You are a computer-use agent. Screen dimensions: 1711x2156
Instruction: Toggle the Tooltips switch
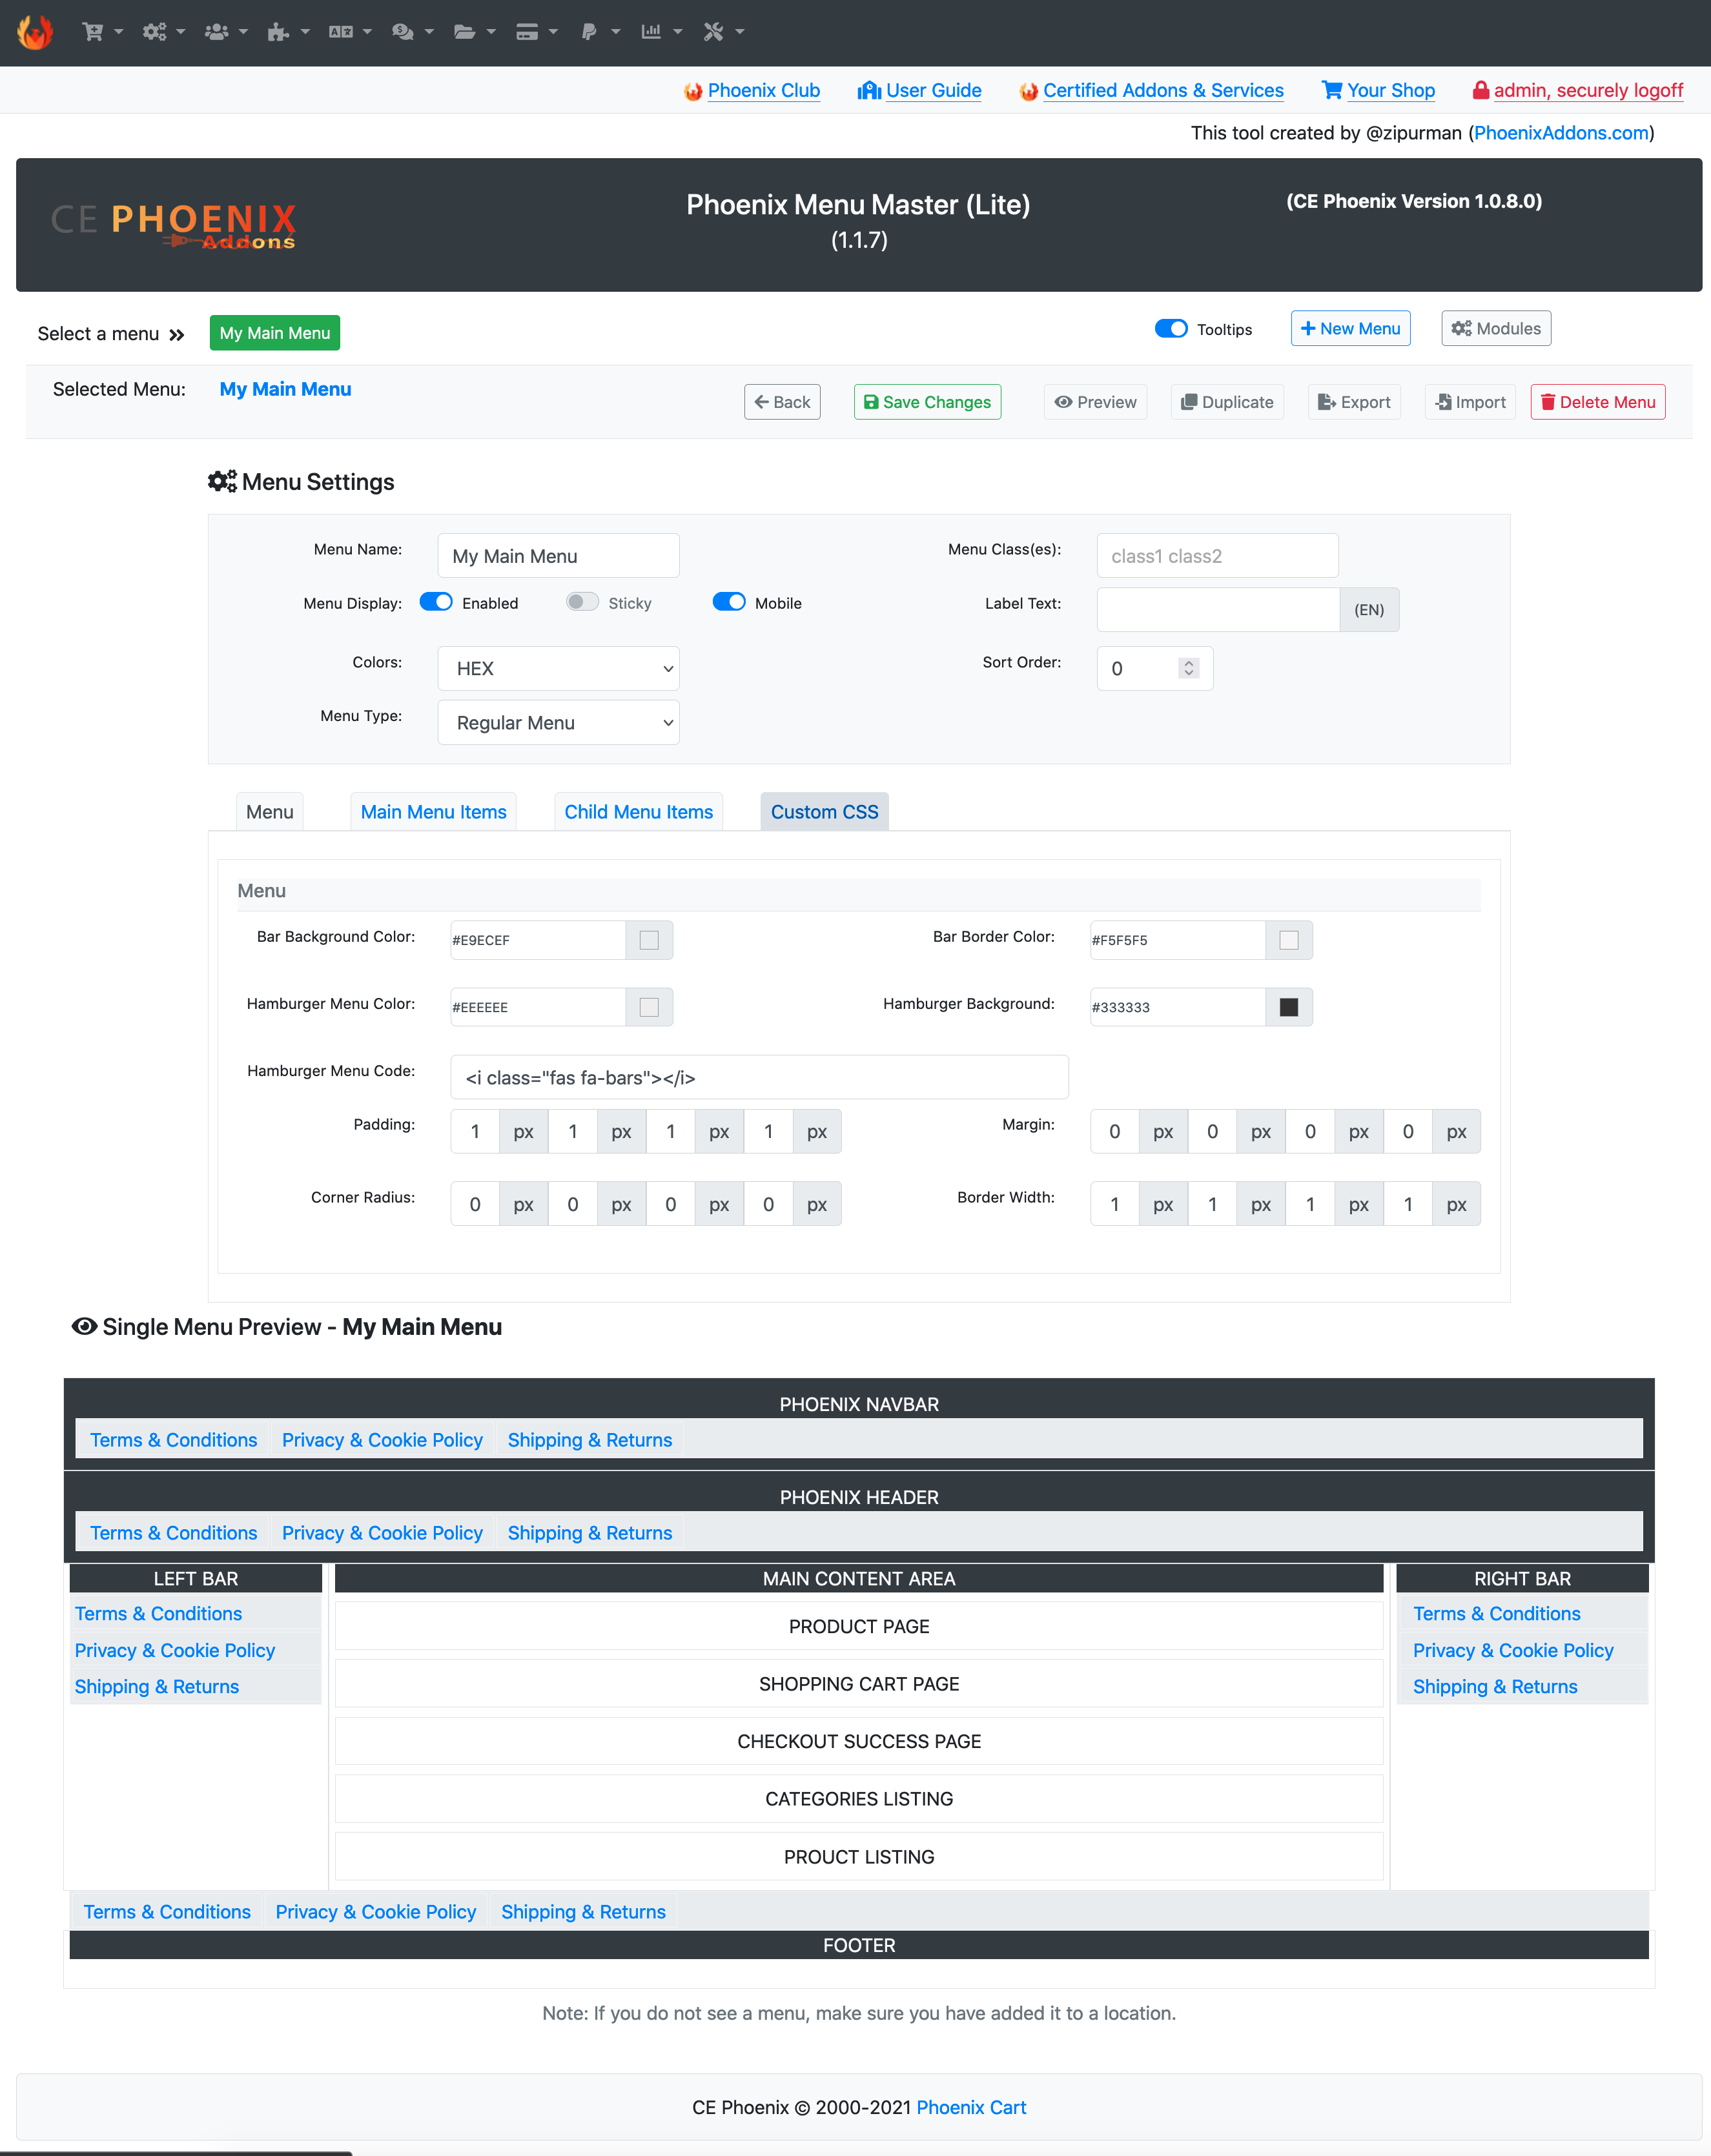tap(1171, 329)
